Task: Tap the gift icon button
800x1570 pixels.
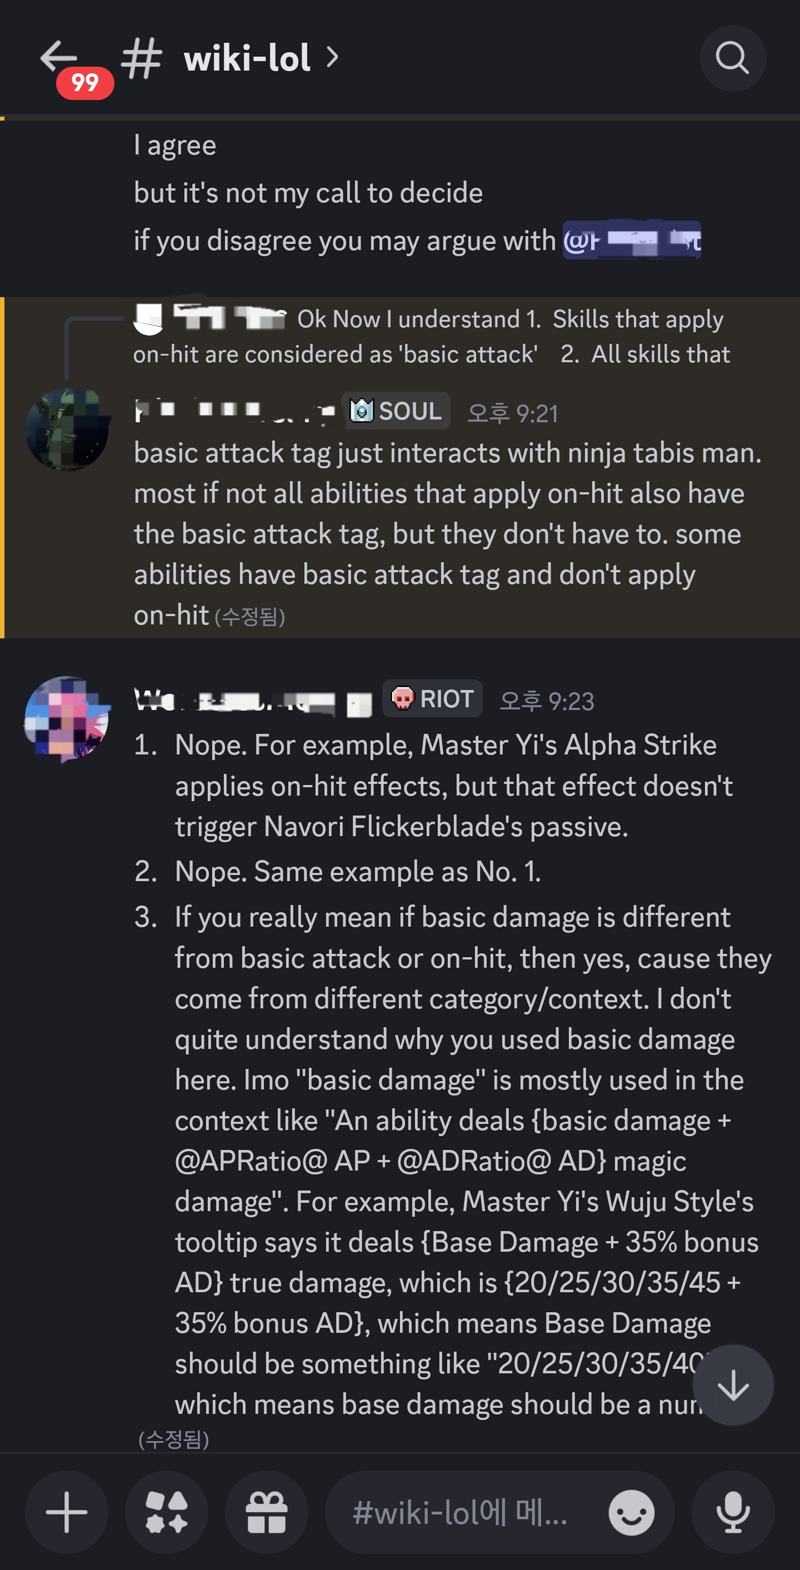Action: (x=266, y=1512)
